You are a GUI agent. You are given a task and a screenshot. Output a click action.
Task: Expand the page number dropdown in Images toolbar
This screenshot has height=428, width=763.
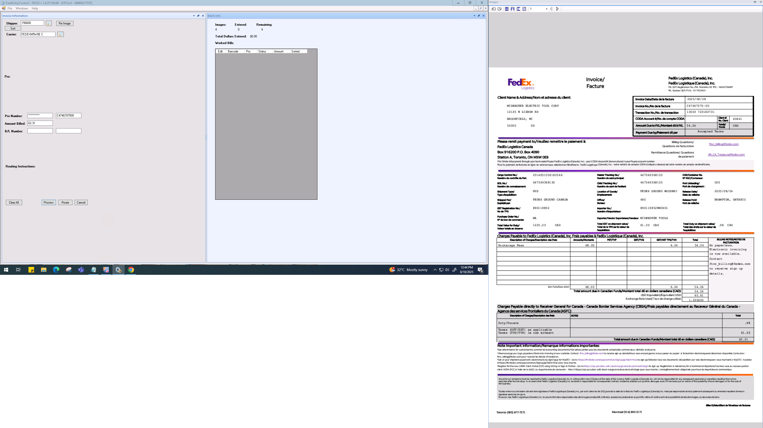547,9
